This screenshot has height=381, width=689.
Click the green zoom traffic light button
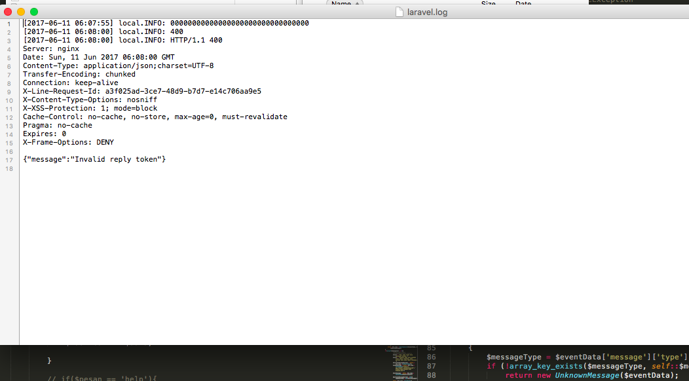click(x=33, y=11)
